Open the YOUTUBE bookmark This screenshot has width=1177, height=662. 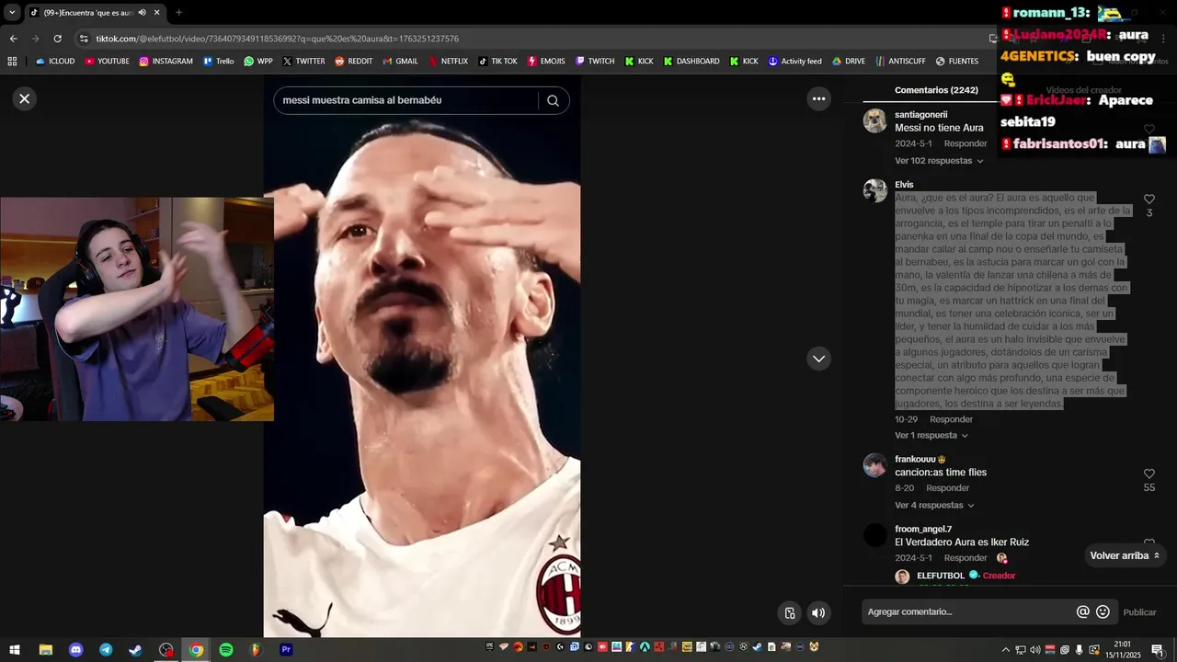(107, 62)
